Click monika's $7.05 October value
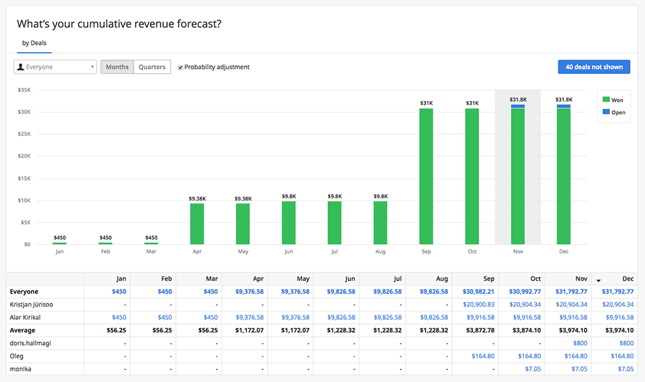 click(533, 369)
